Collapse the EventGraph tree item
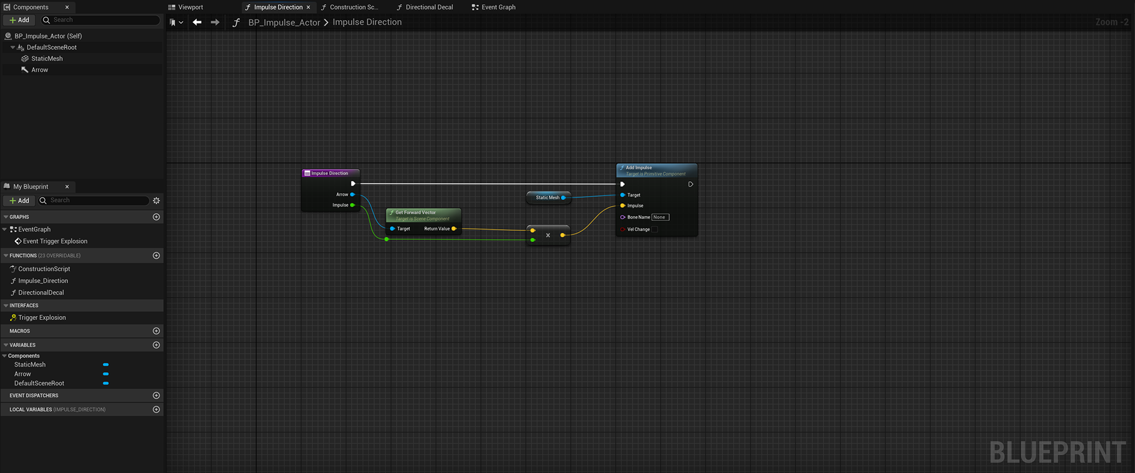 (x=5, y=229)
